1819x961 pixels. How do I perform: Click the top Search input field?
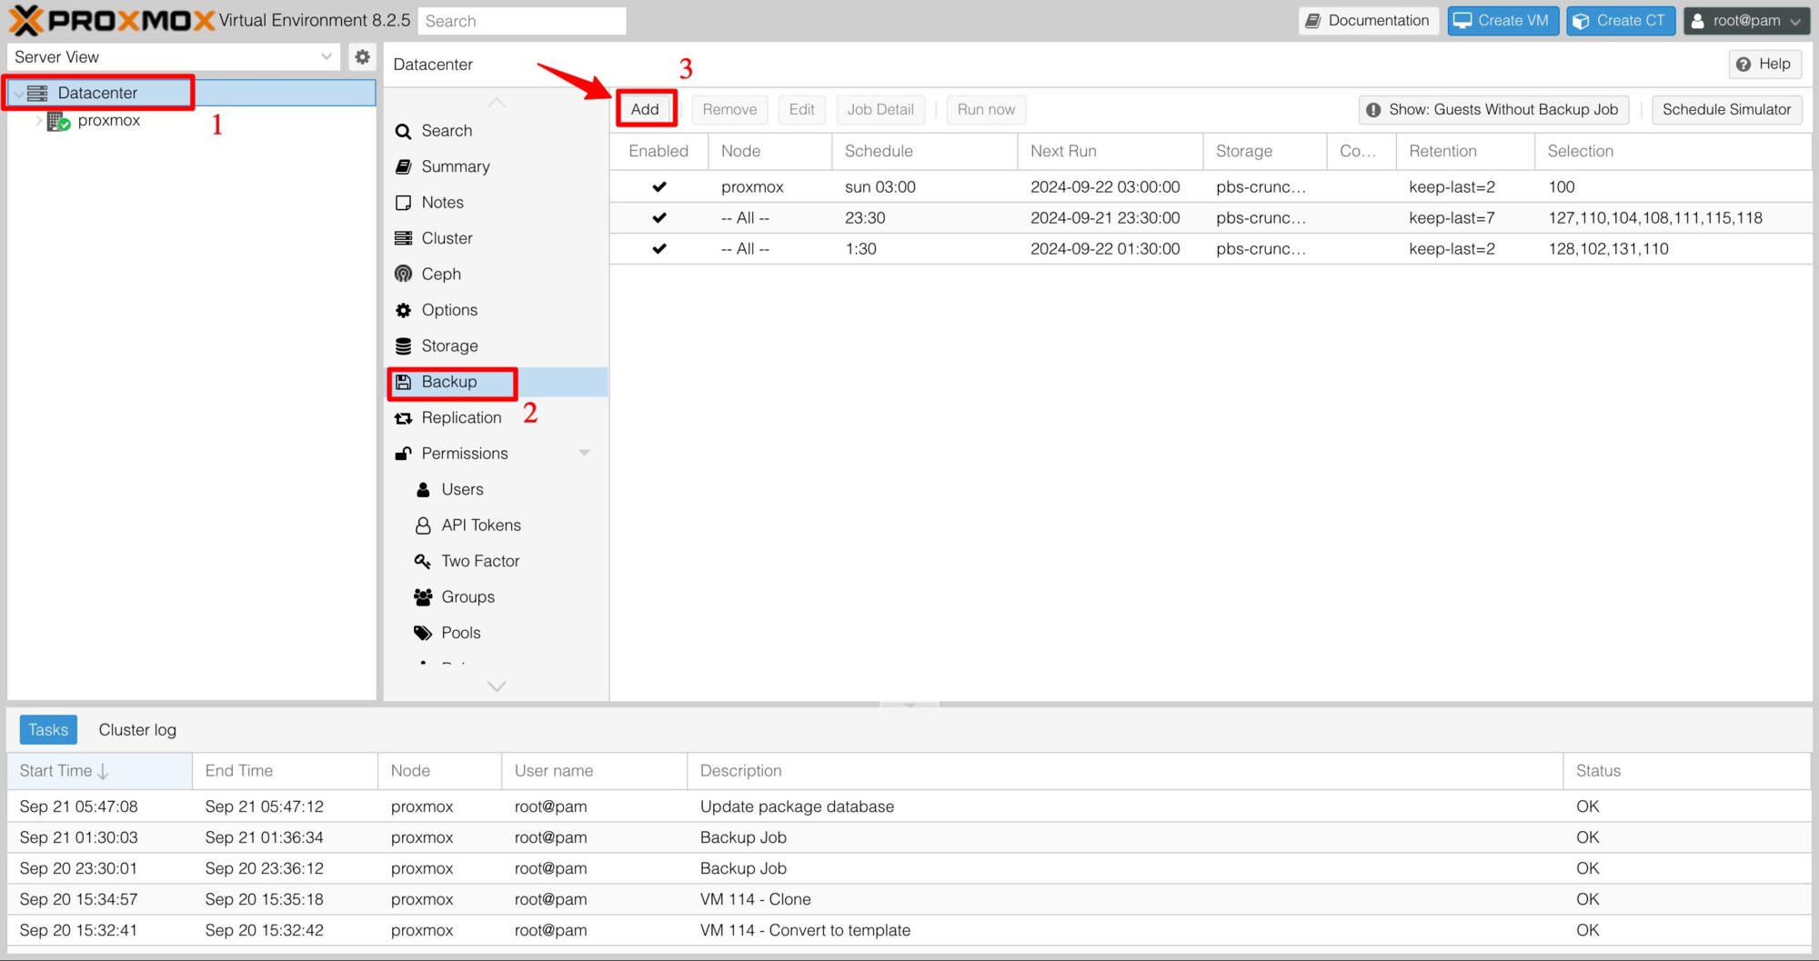click(x=522, y=21)
